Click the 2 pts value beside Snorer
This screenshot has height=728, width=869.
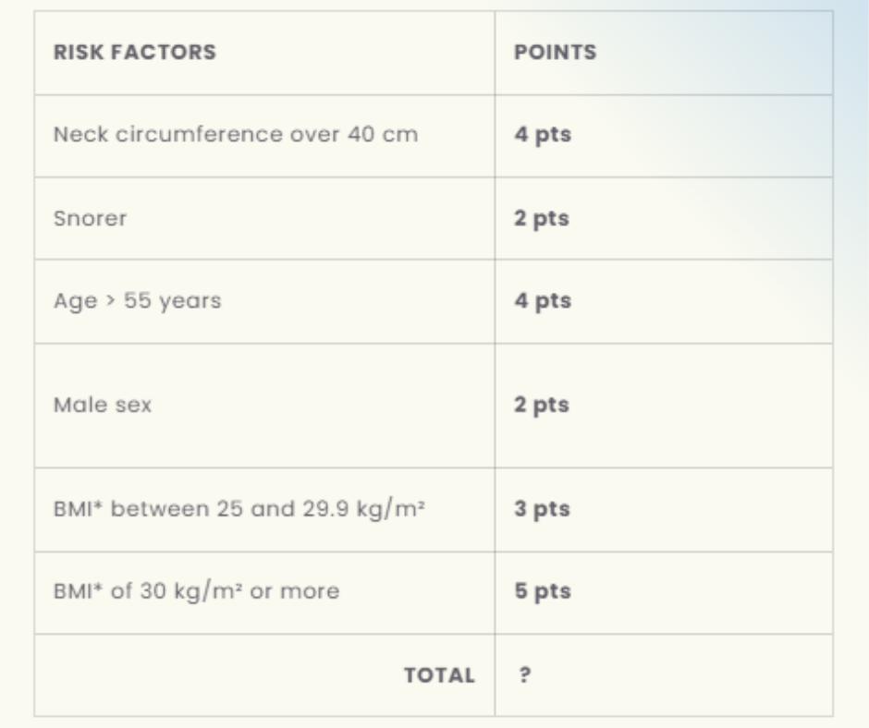click(x=543, y=219)
